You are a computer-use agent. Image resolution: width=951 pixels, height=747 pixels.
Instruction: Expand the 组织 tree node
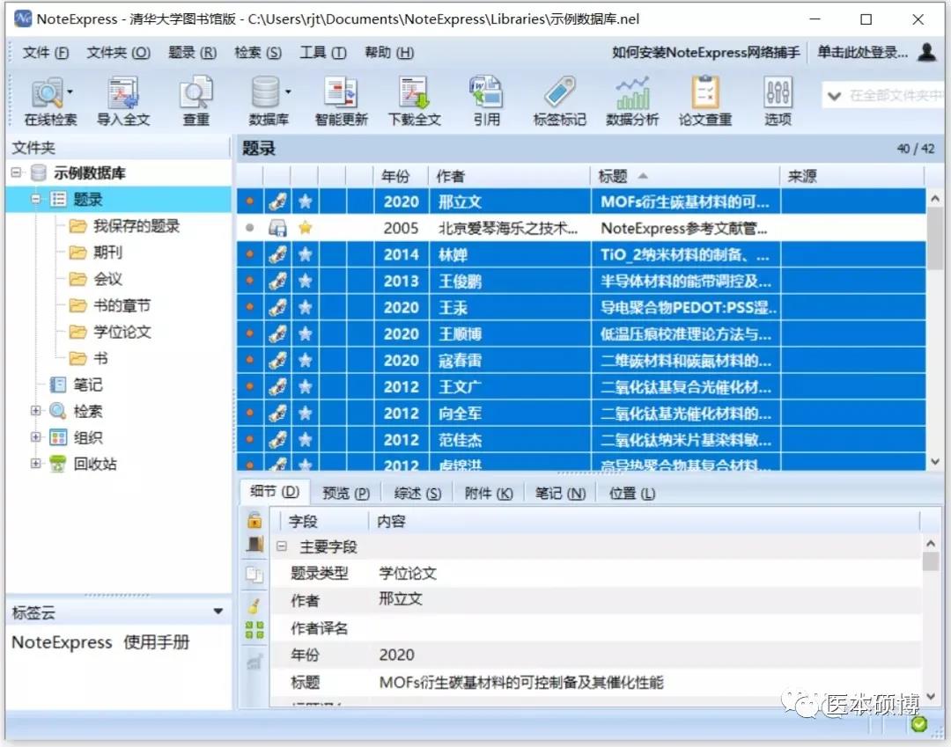pyautogui.click(x=36, y=436)
